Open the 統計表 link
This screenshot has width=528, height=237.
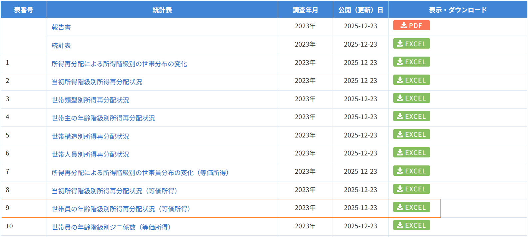coord(61,46)
